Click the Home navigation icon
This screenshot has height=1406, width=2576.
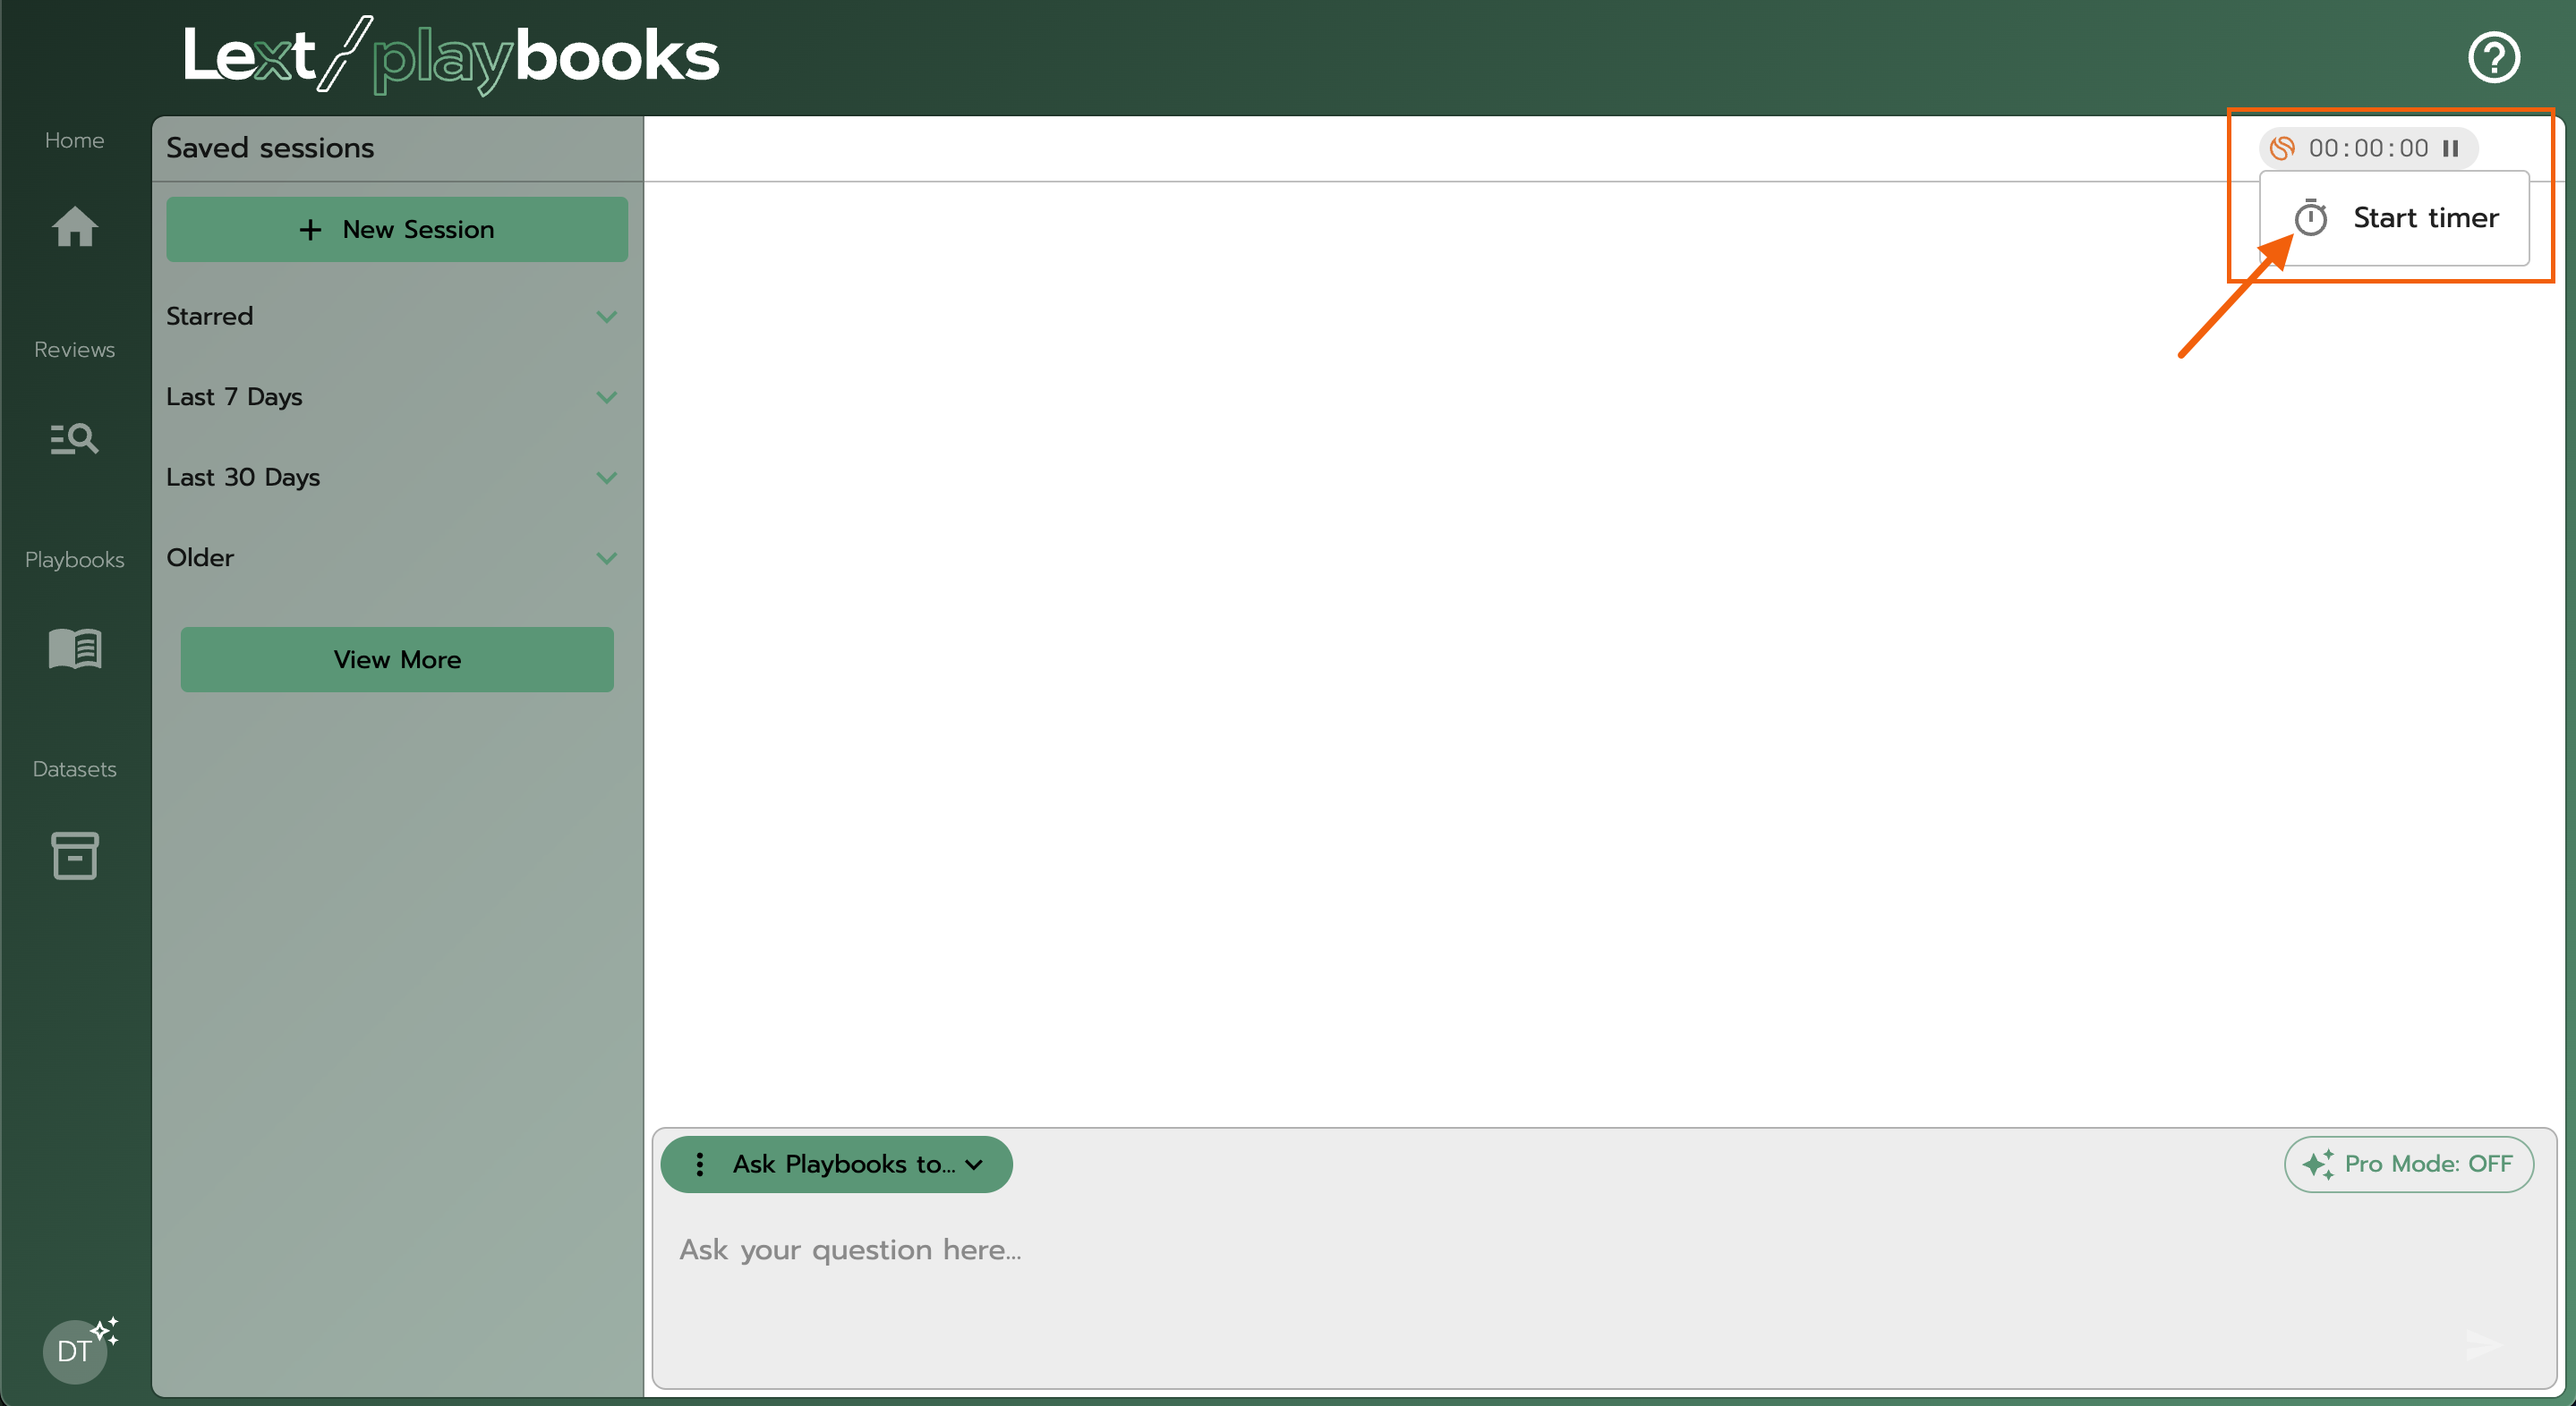click(x=74, y=227)
